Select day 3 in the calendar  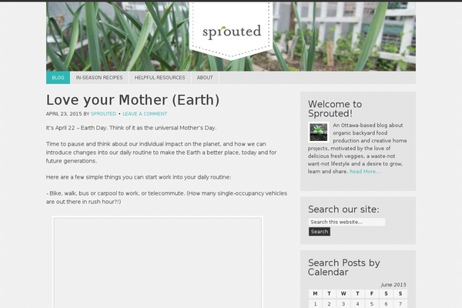(343, 304)
